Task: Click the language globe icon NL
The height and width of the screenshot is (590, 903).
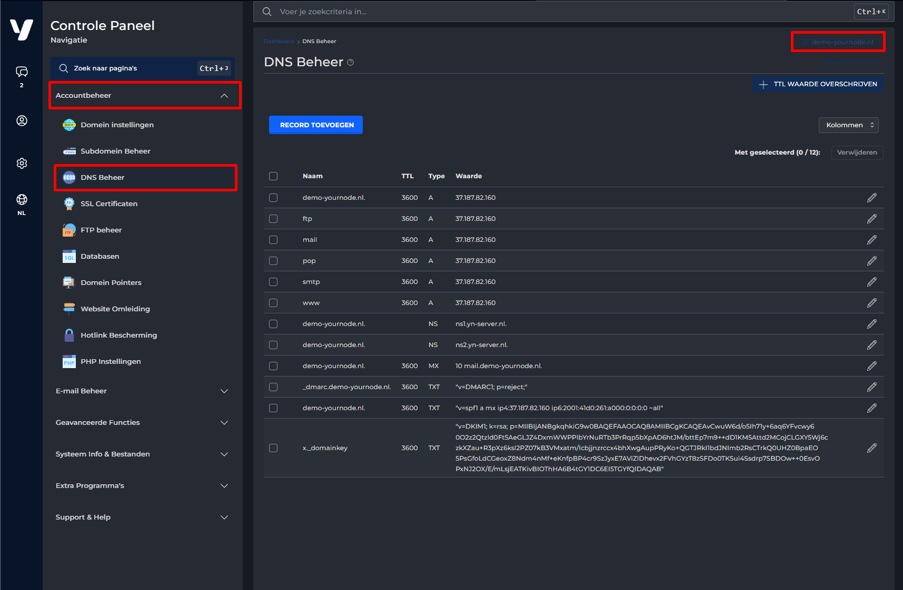Action: click(x=22, y=199)
